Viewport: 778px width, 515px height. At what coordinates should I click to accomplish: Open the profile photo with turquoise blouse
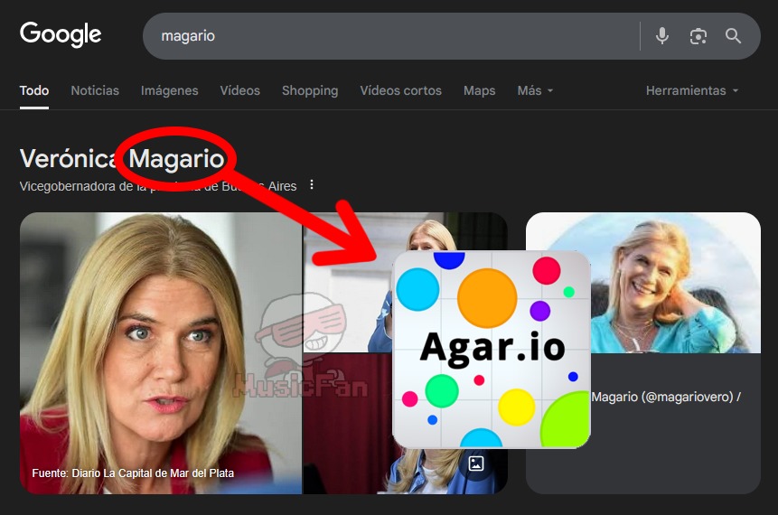pos(643,283)
